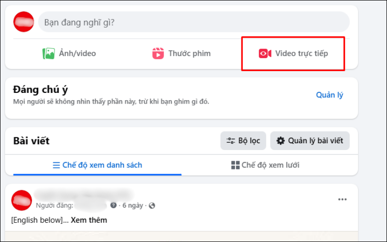Viewport: 387px width, 242px height.
Task: Open the "6 ngày" post timestamp
Action: point(133,205)
